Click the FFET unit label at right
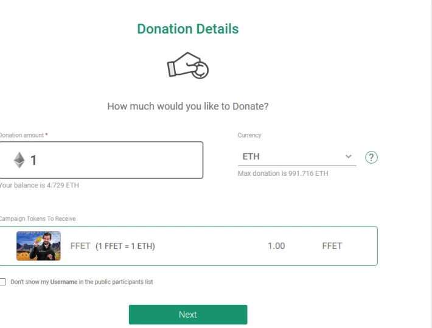 pyautogui.click(x=332, y=246)
